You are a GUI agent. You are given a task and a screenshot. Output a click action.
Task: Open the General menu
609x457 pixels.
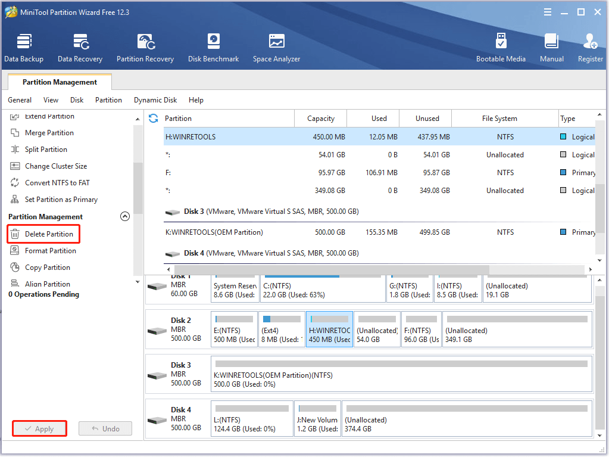(x=20, y=100)
